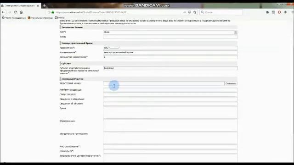Image resolution: width=294 pixels, height=165 pixels.
Task: Go back using the browser back arrow
Action: pyautogui.click(x=3, y=12)
